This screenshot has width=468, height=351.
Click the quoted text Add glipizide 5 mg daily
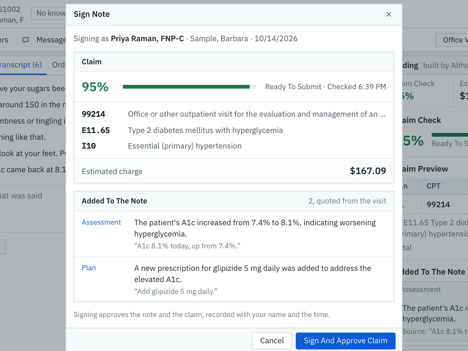[176, 292]
